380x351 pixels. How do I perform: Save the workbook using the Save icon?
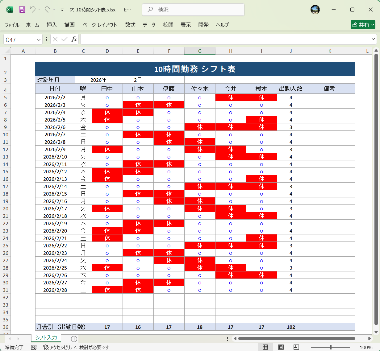point(22,10)
